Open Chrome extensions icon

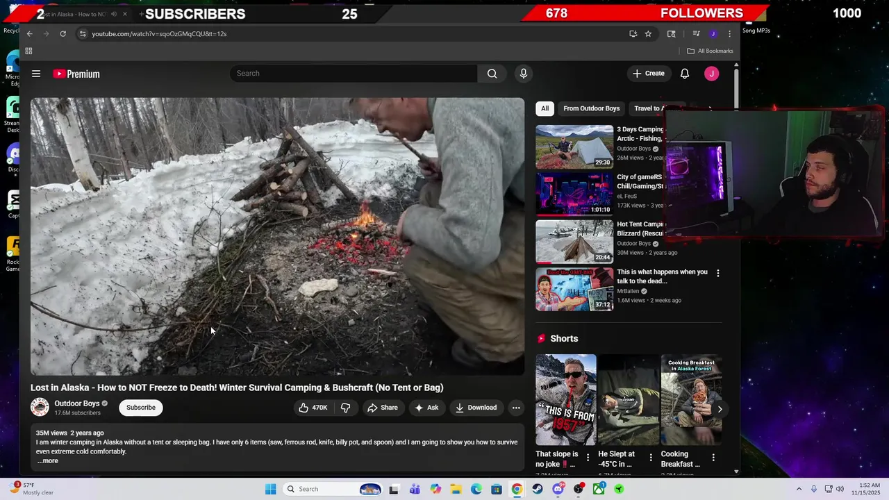click(671, 33)
